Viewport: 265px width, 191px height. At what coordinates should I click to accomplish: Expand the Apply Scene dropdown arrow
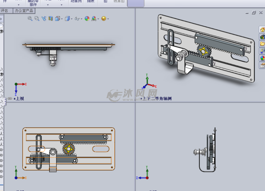98,19
